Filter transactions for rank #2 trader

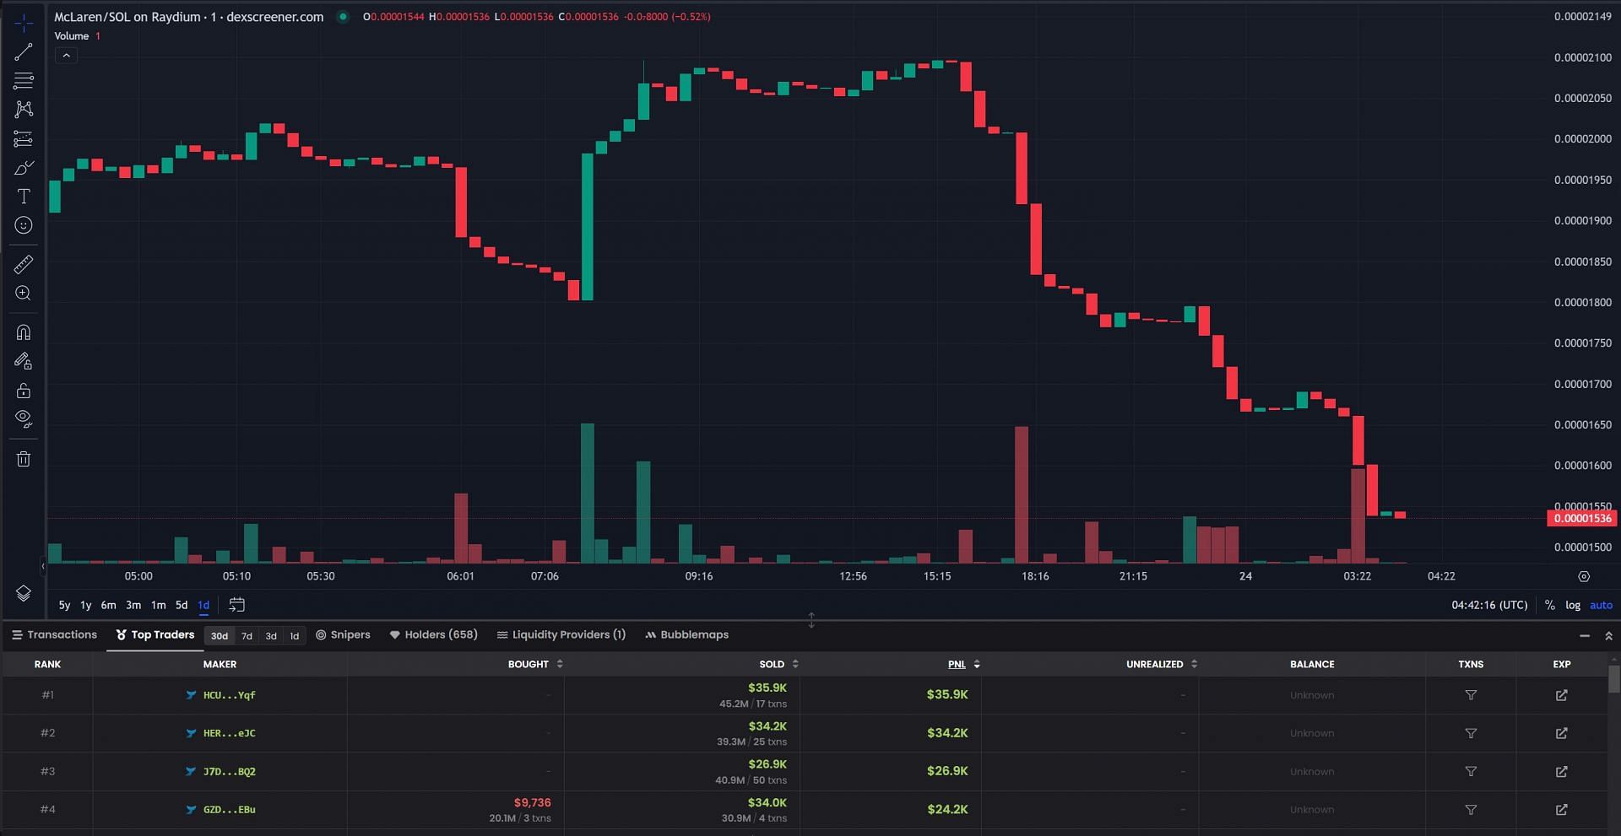[1471, 733]
